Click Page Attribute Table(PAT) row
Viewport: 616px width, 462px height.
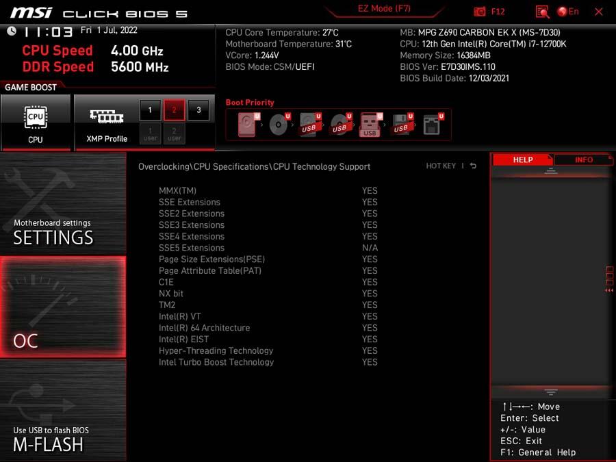point(268,270)
